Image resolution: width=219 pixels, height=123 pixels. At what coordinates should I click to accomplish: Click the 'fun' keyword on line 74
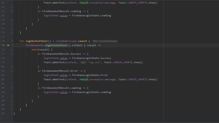[22, 41]
